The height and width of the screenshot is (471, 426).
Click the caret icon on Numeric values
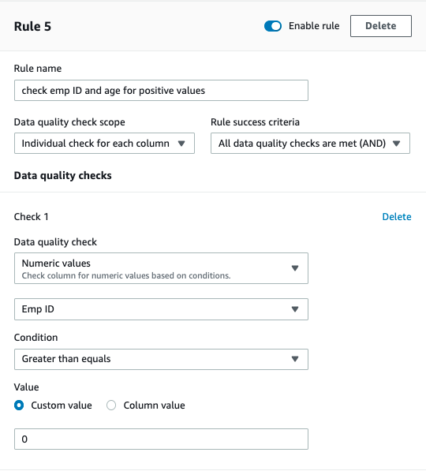pos(295,268)
